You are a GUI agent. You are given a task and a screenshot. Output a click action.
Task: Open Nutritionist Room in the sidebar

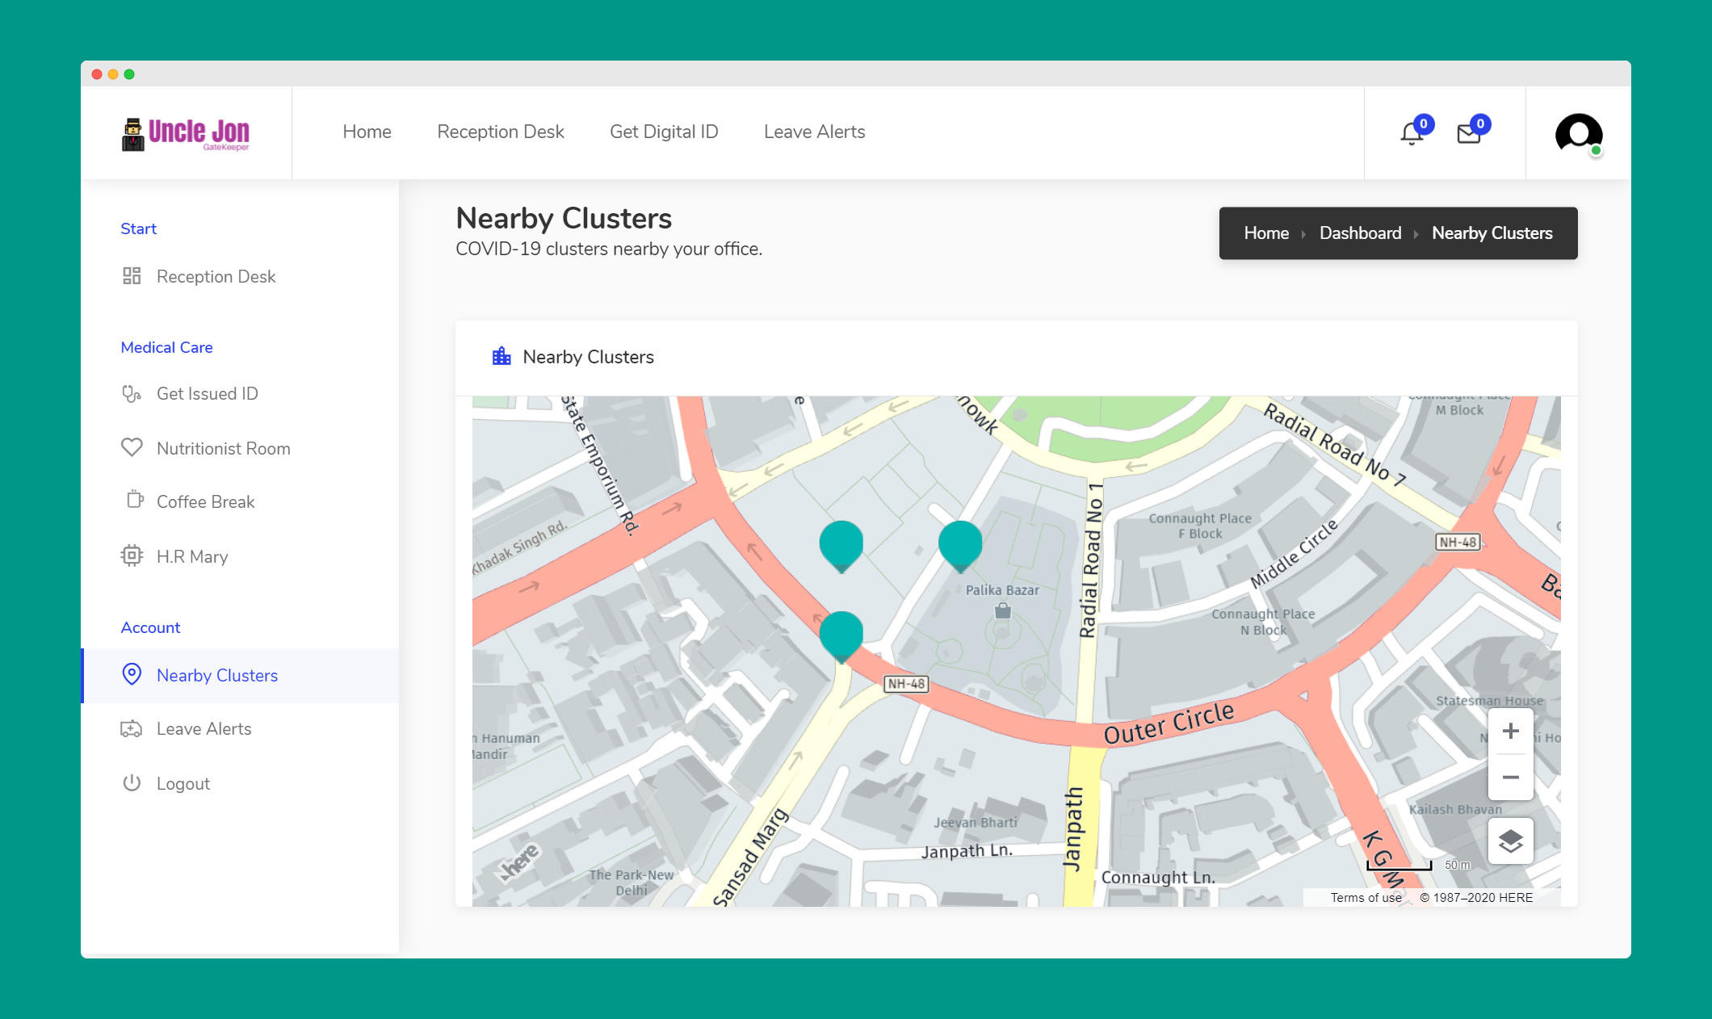coord(223,448)
